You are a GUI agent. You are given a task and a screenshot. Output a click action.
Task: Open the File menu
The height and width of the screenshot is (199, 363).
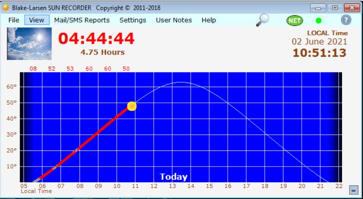click(x=14, y=20)
